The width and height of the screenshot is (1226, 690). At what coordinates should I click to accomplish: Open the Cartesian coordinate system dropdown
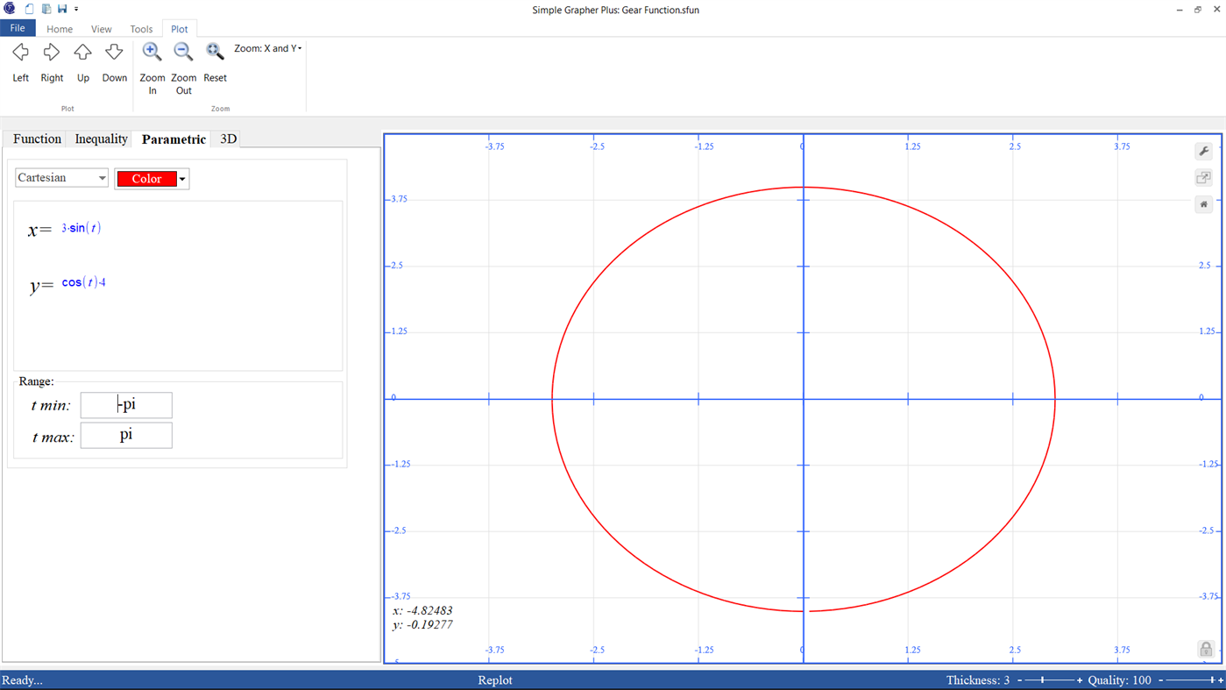coord(61,178)
